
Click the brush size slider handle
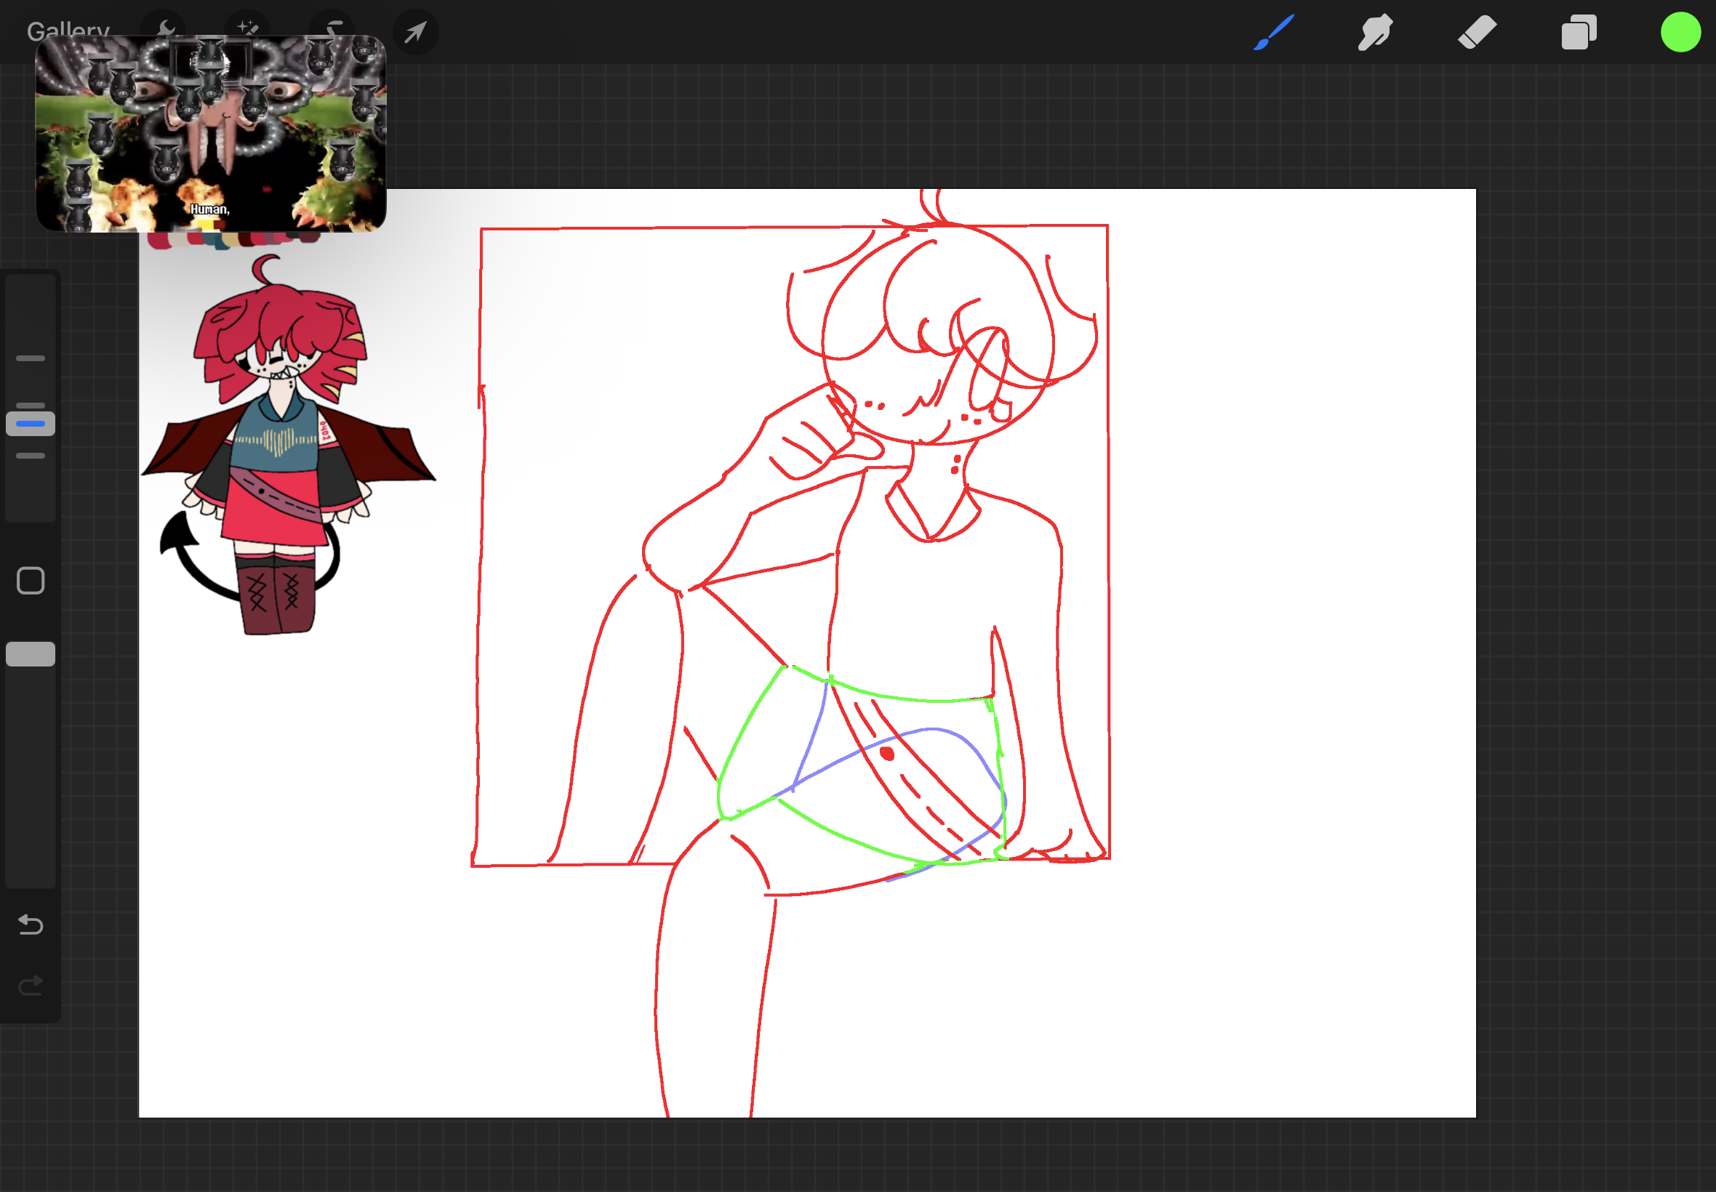coord(31,424)
